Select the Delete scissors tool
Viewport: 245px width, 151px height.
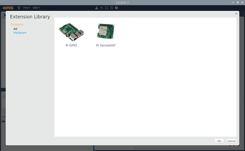tap(101, 8)
